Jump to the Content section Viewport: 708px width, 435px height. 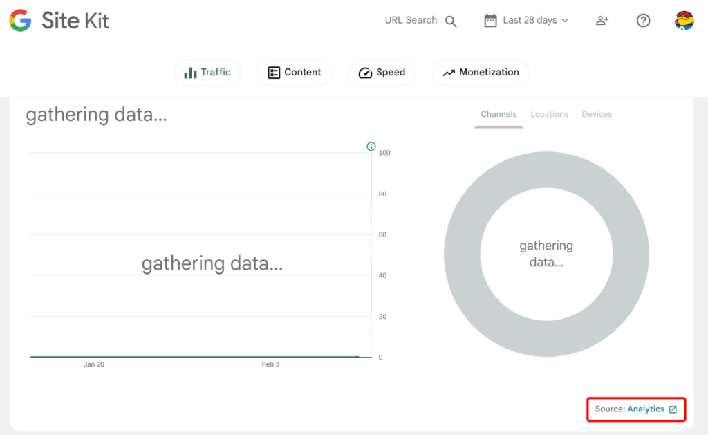click(x=294, y=73)
